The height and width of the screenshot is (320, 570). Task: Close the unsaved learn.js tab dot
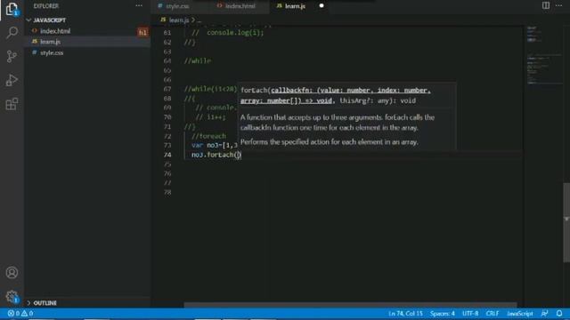322,6
